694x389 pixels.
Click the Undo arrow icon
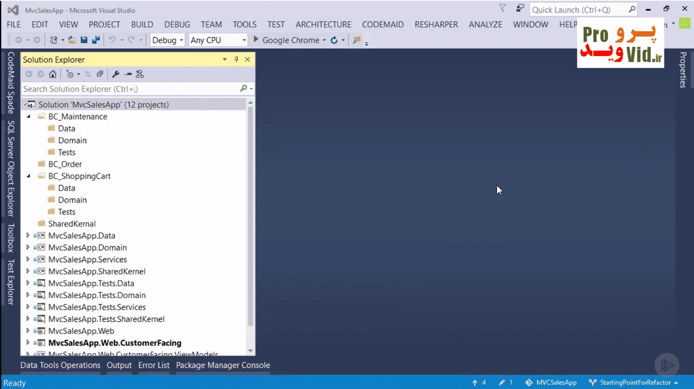112,40
